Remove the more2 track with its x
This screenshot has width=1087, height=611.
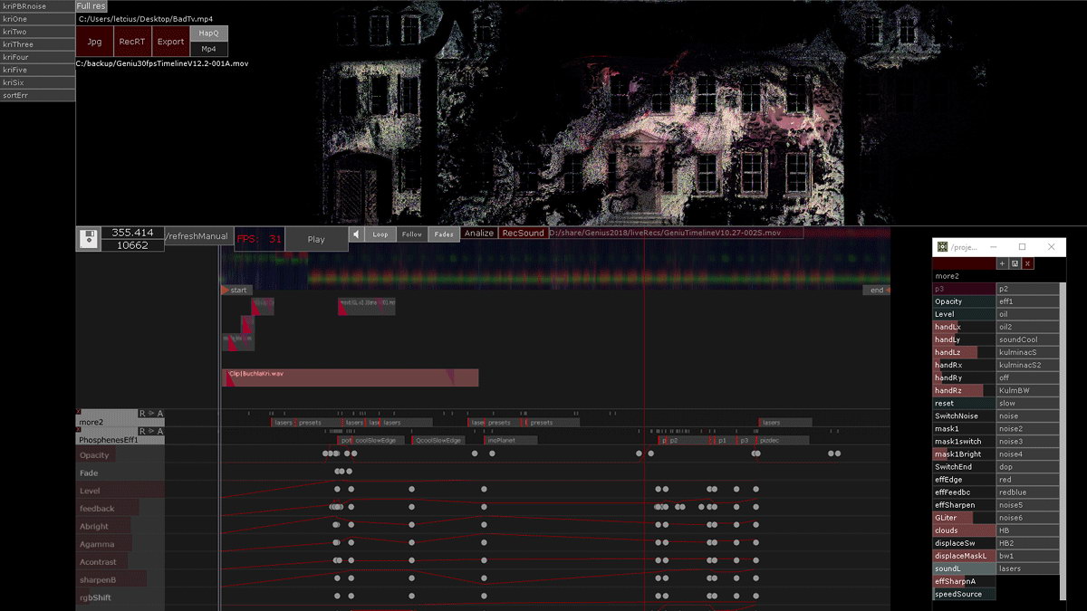pyautogui.click(x=79, y=413)
